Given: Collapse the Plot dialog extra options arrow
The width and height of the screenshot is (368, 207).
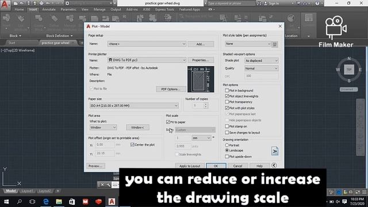Looking at the screenshot, I should pos(274,166).
